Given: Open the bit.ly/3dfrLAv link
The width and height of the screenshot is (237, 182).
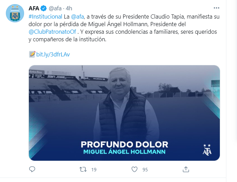Looking at the screenshot, I should (x=53, y=54).
